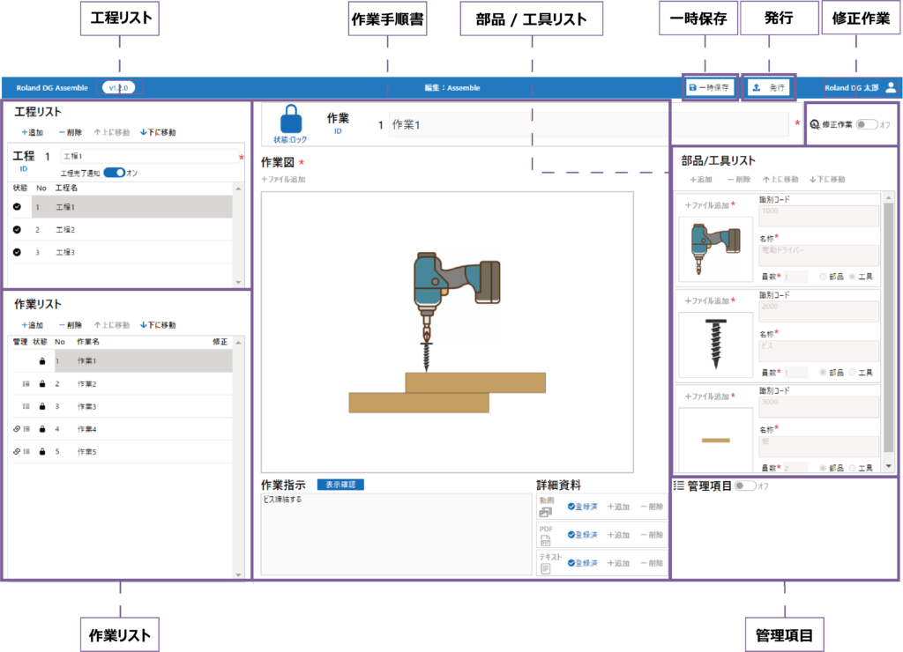903x652 pixels.
Task: Click the lock icon in 作業2 row
Action: [41, 384]
